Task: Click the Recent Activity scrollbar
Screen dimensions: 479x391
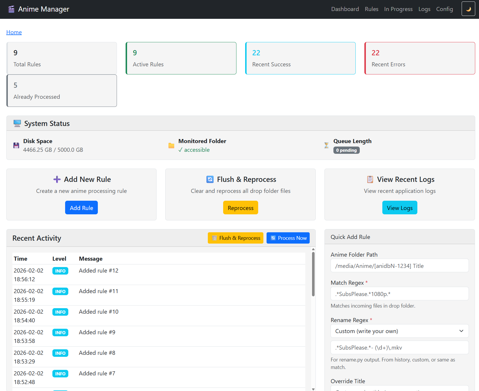Action: pos(313,274)
